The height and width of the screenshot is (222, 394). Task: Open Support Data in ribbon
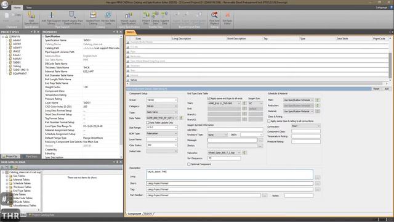pos(164,18)
